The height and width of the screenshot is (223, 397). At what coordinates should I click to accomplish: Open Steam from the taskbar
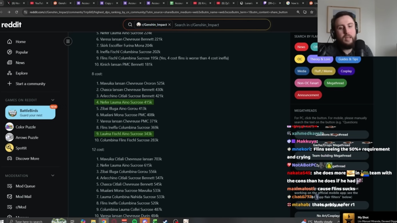tap(165, 221)
